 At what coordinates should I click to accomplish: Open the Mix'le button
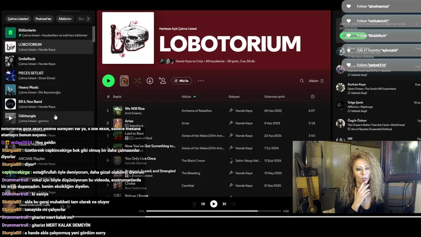[182, 81]
